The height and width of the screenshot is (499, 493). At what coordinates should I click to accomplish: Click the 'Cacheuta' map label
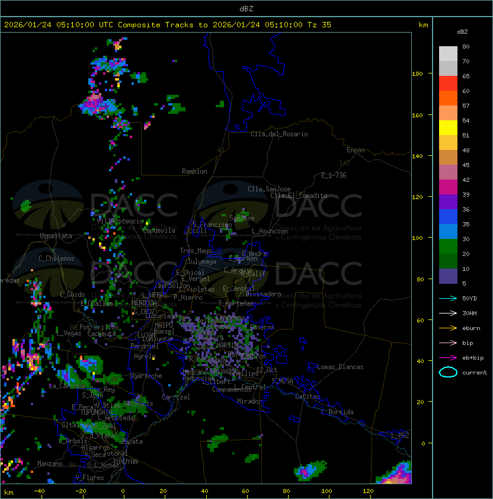coord(101,334)
